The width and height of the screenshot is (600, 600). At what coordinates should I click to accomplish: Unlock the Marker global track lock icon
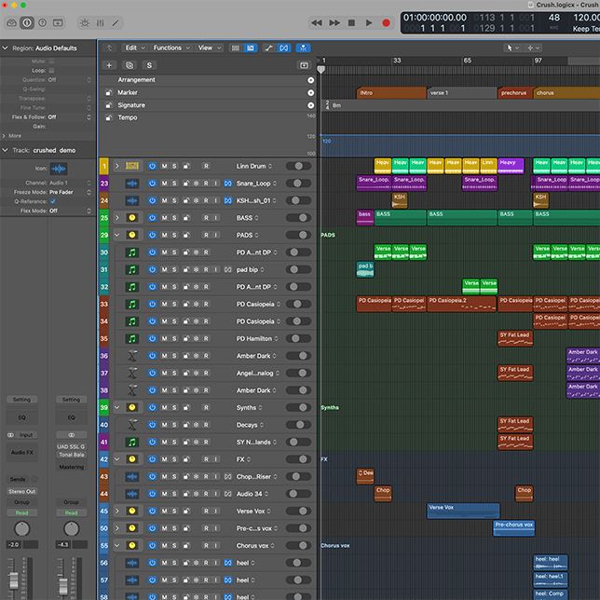coord(109,92)
